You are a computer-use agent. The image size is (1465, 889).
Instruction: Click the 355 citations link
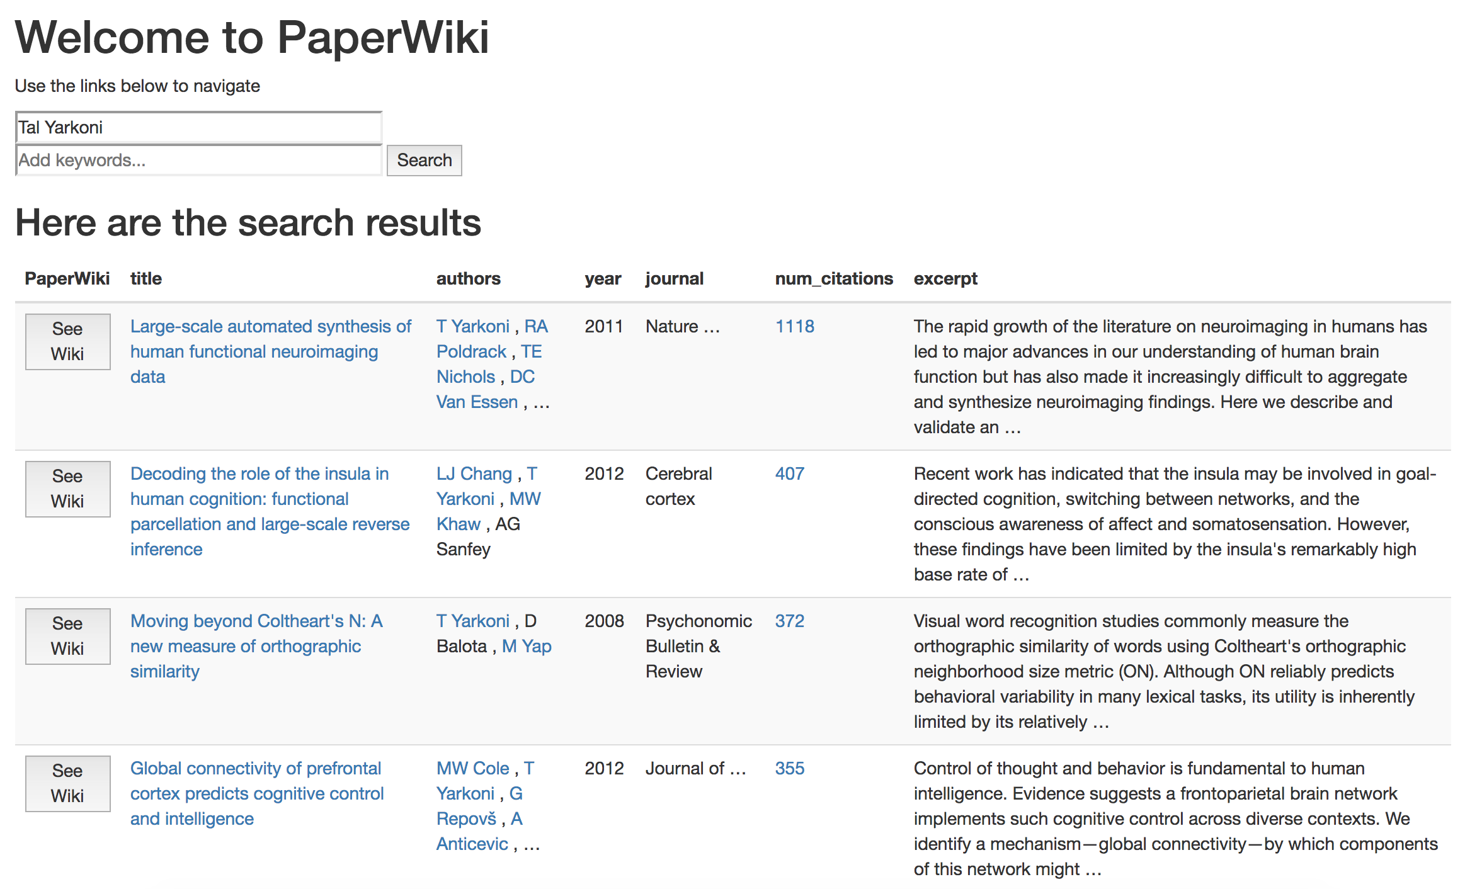[789, 768]
